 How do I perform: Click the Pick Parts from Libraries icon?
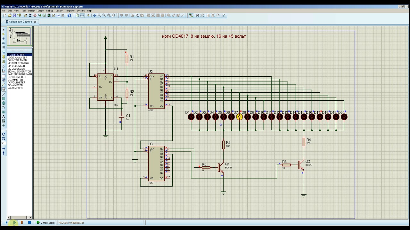point(169,15)
